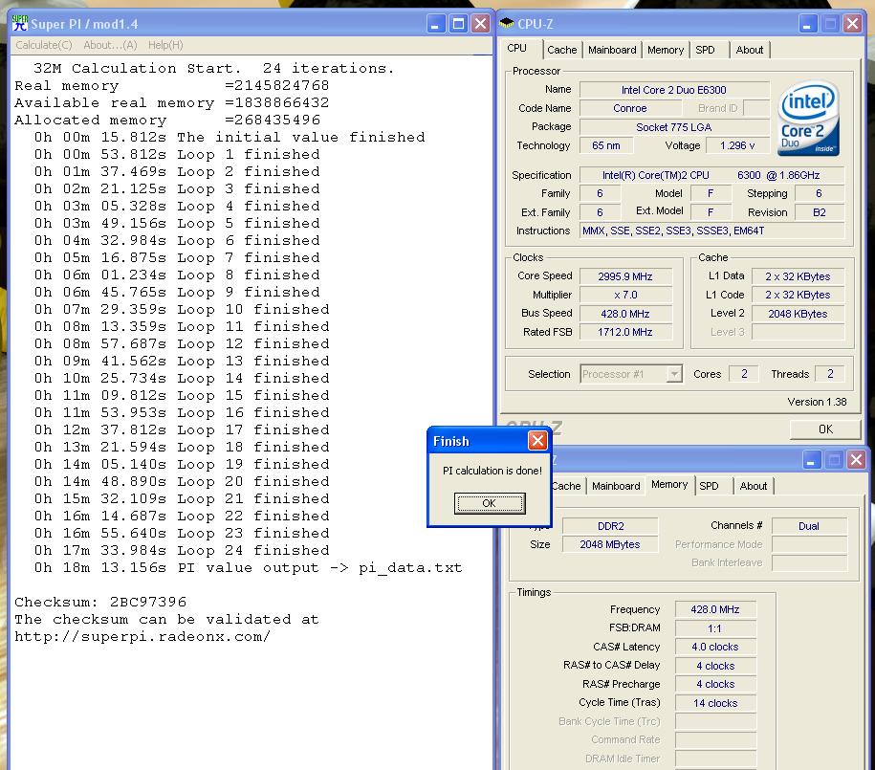
Task: Click the CAS# Latency value '4.0 clocks'
Action: click(x=715, y=647)
